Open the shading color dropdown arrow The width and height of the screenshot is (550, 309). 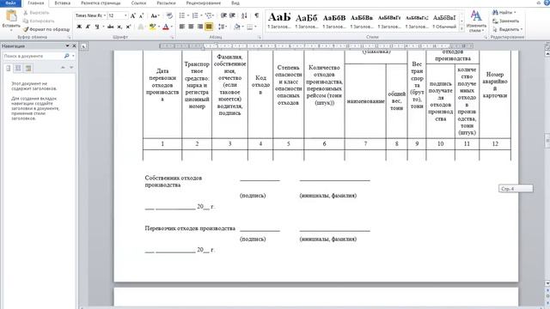(x=242, y=27)
